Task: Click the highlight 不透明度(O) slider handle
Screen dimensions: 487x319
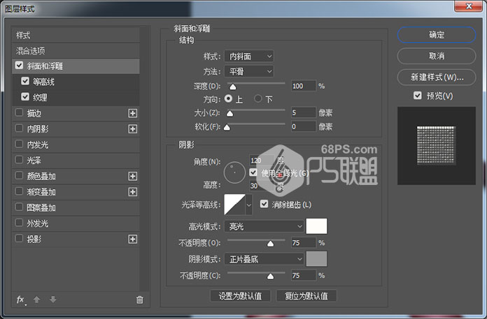Action: (271, 244)
